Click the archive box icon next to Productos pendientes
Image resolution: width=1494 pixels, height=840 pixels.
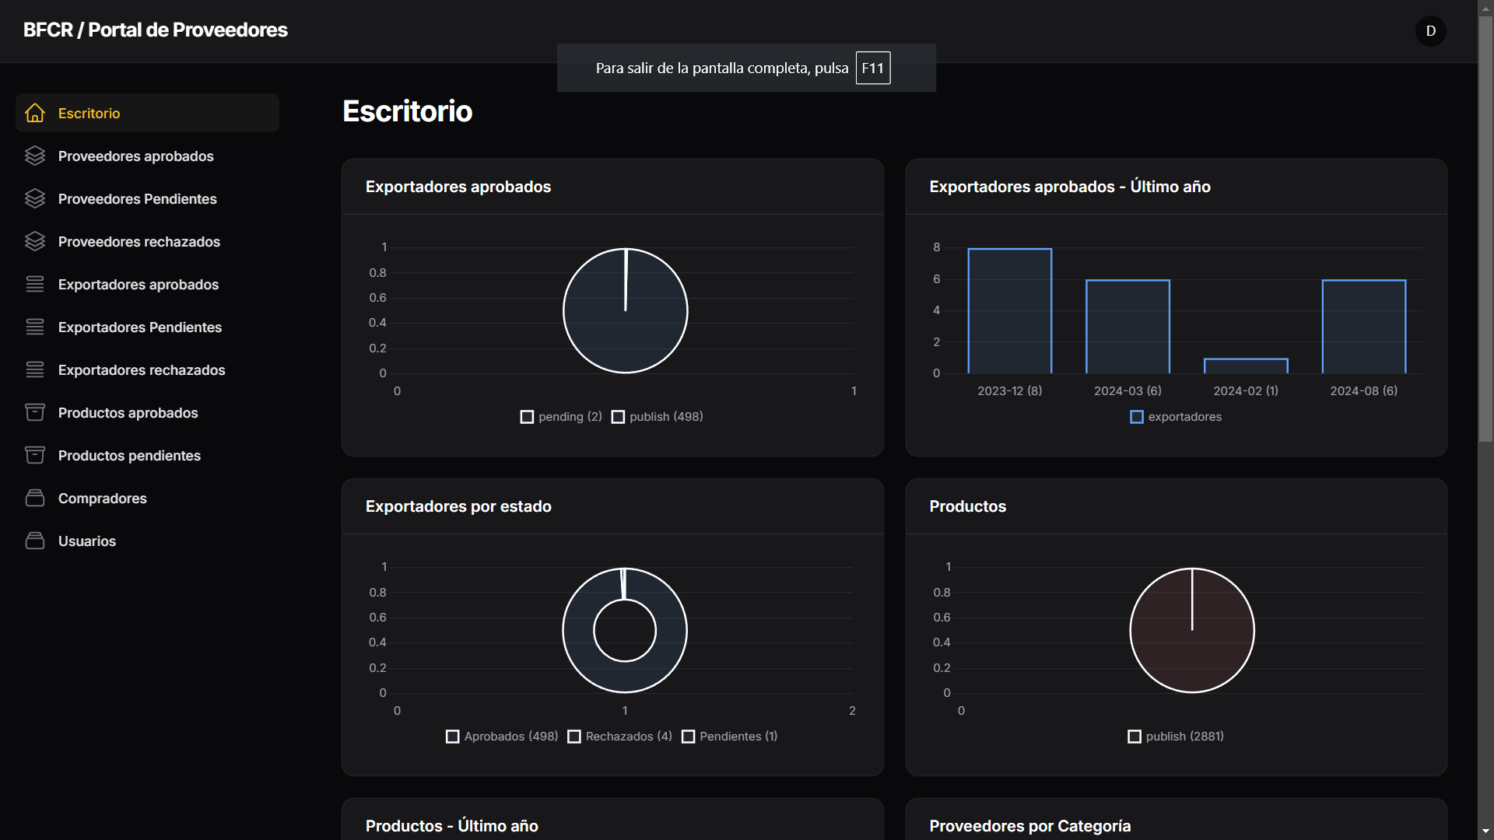click(35, 455)
